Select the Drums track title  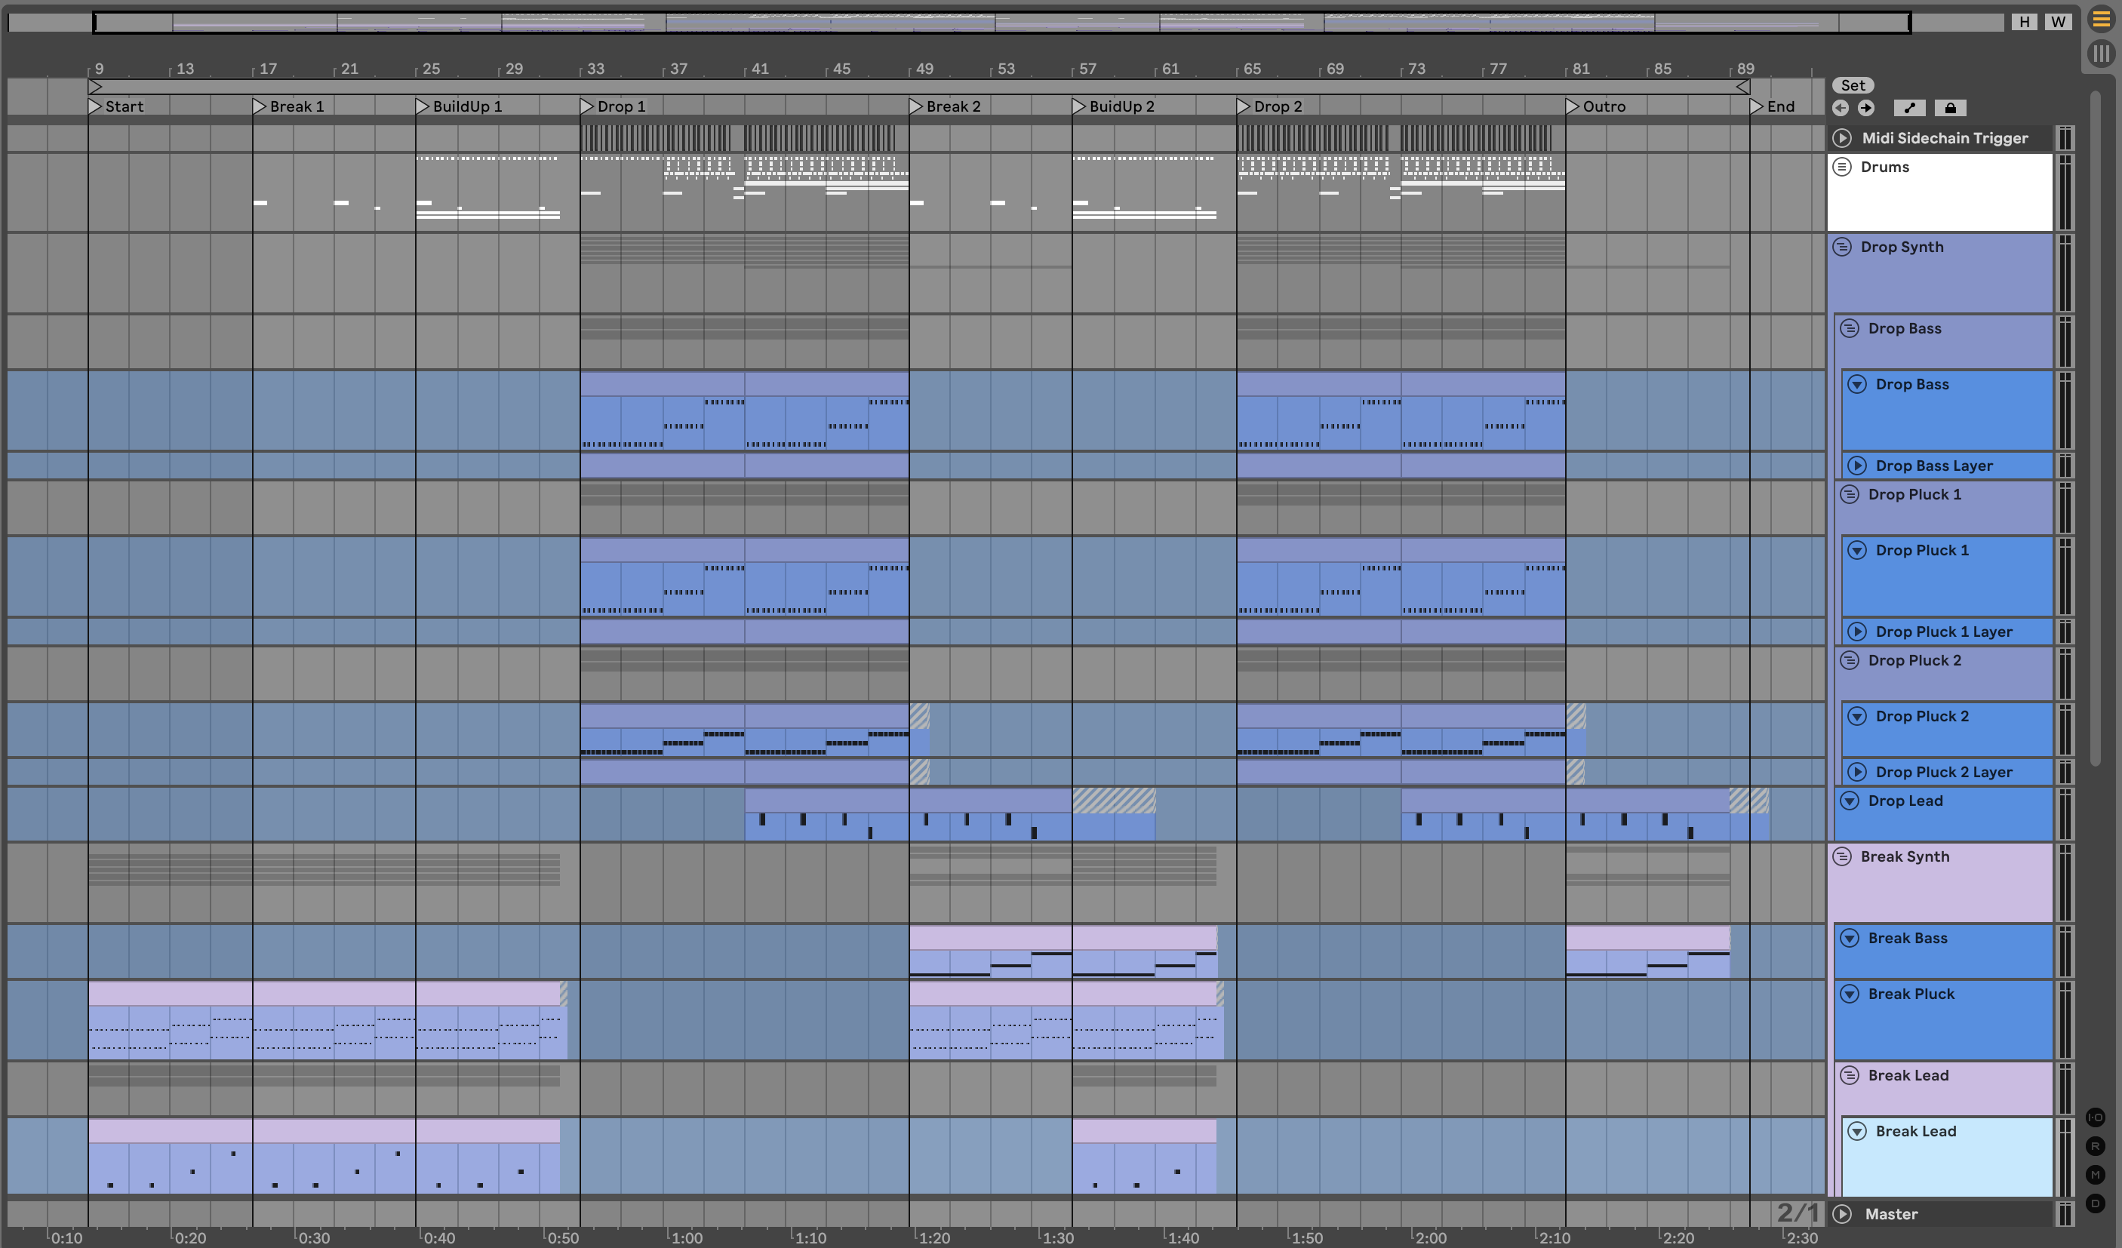(1884, 167)
